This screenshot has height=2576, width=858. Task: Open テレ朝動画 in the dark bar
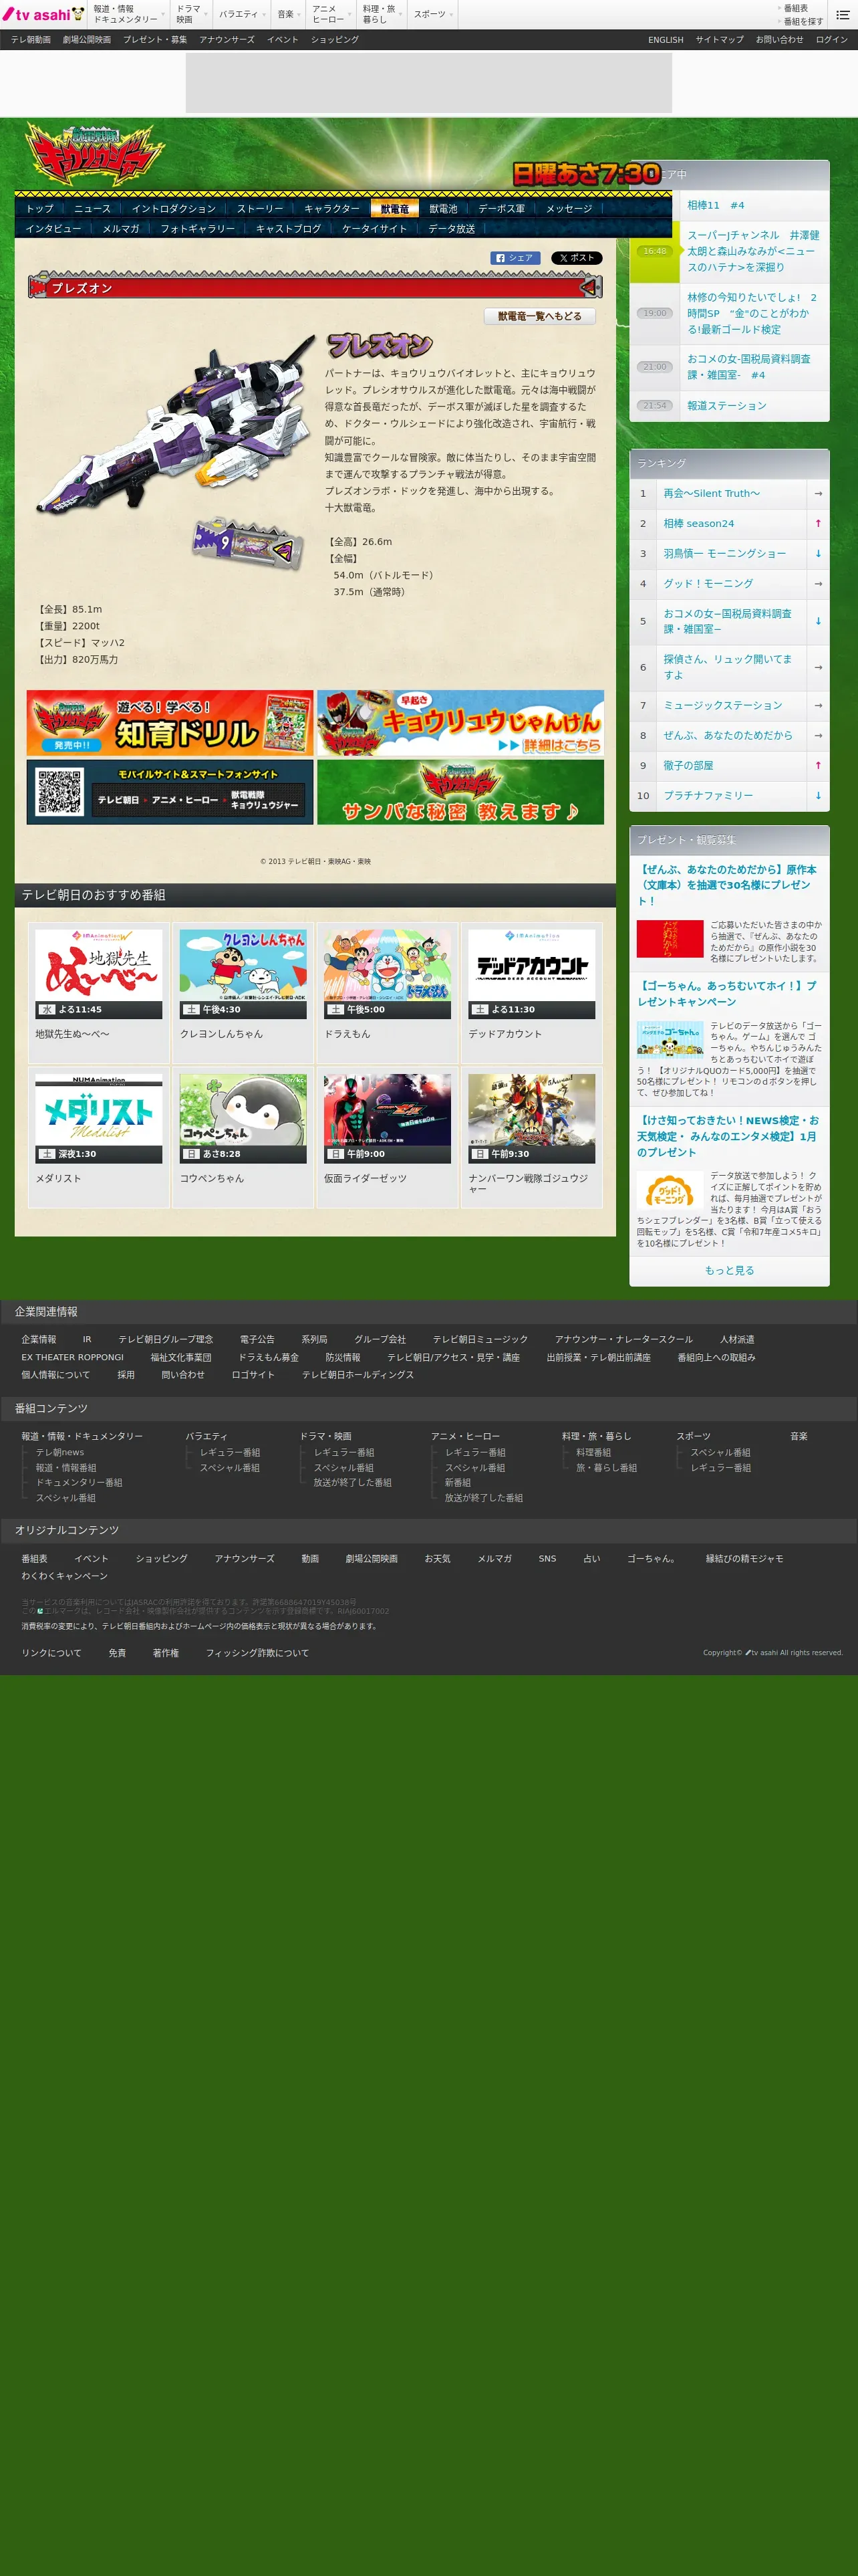(x=31, y=40)
